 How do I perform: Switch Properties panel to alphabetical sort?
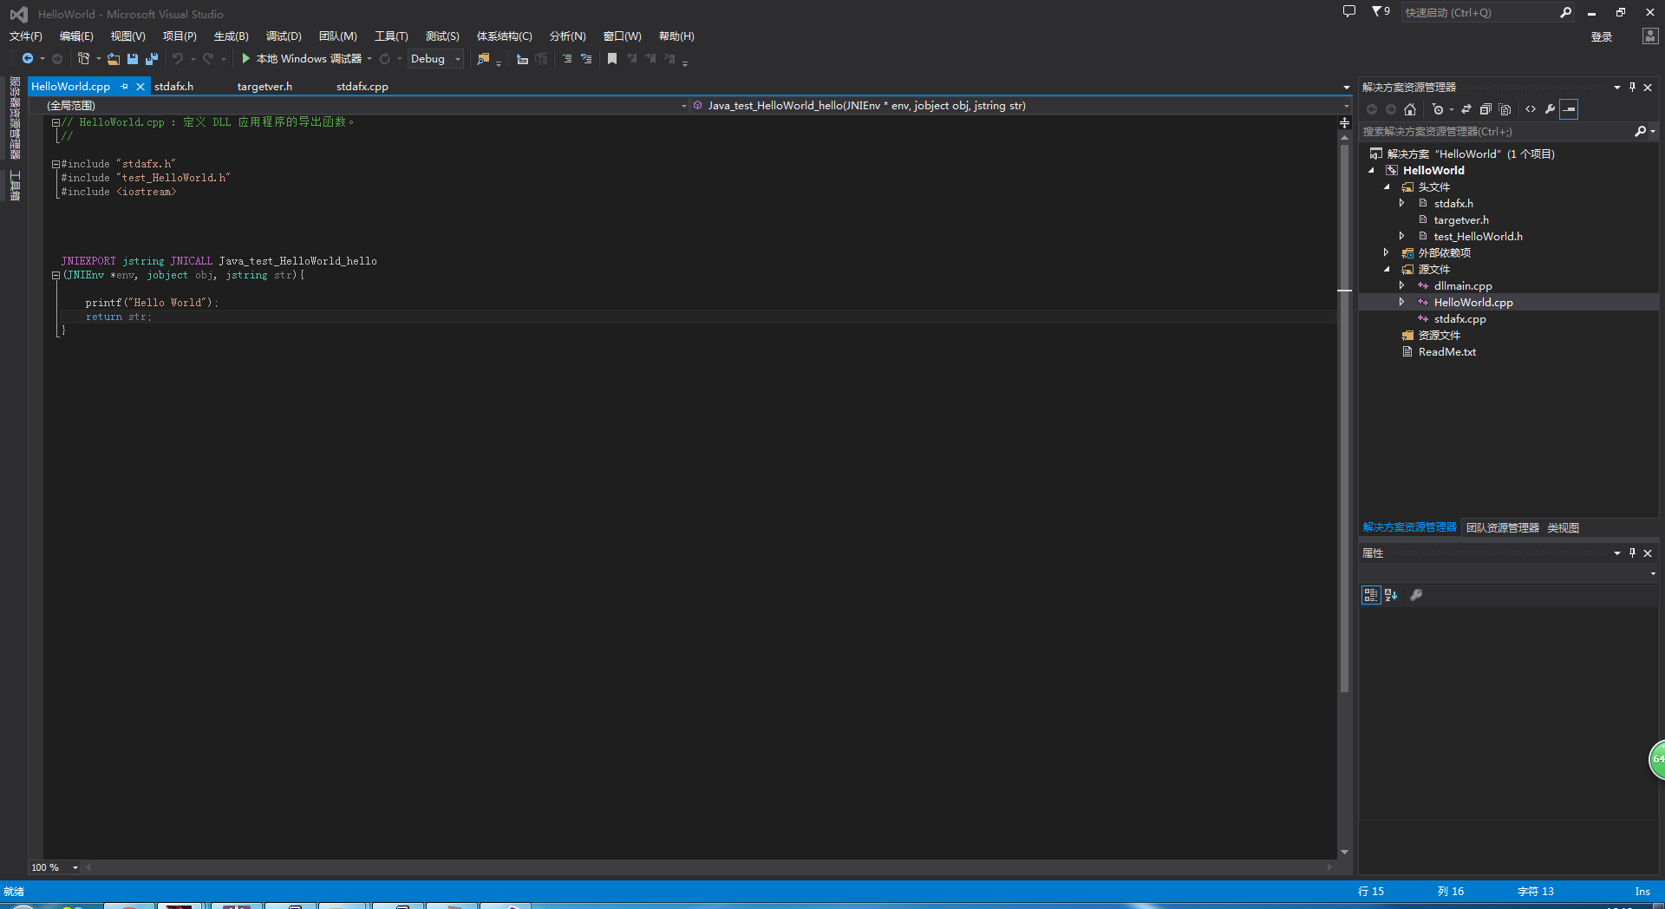1391,595
